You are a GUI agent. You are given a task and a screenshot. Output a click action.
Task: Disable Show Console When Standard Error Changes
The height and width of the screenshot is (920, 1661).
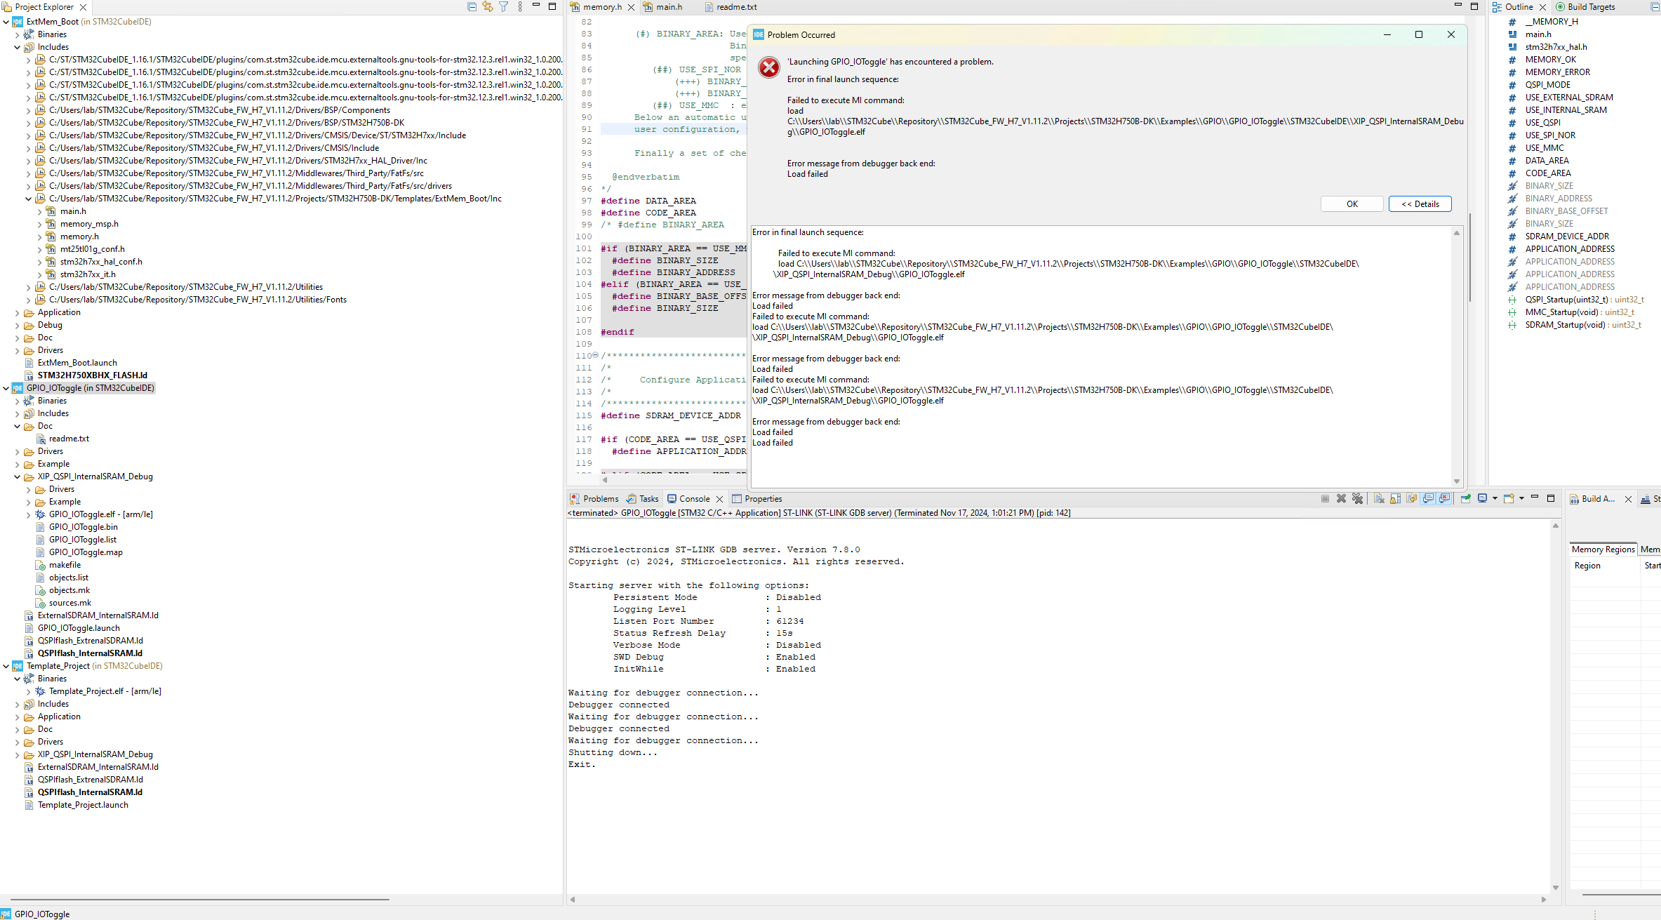tap(1444, 499)
